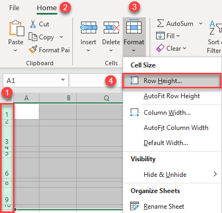222x213 pixels.
Task: Expand the Name Box dropdown arrow
Action: (63, 80)
